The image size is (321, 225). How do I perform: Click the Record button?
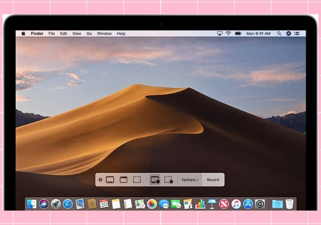click(213, 179)
